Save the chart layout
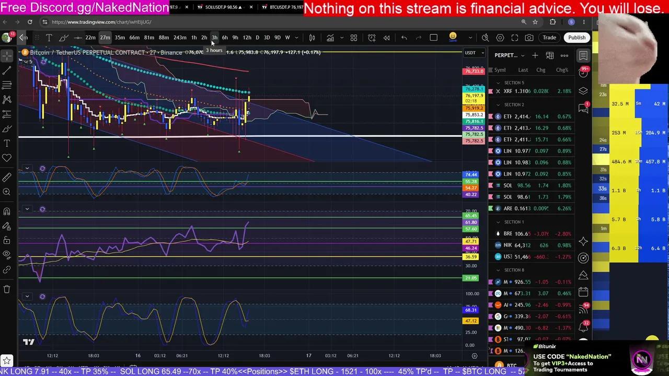Screen dimensions: 669x376 click(x=453, y=37)
